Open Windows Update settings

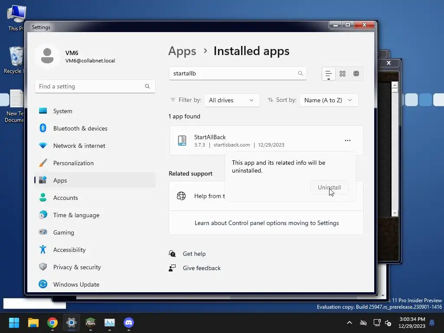[95, 284]
